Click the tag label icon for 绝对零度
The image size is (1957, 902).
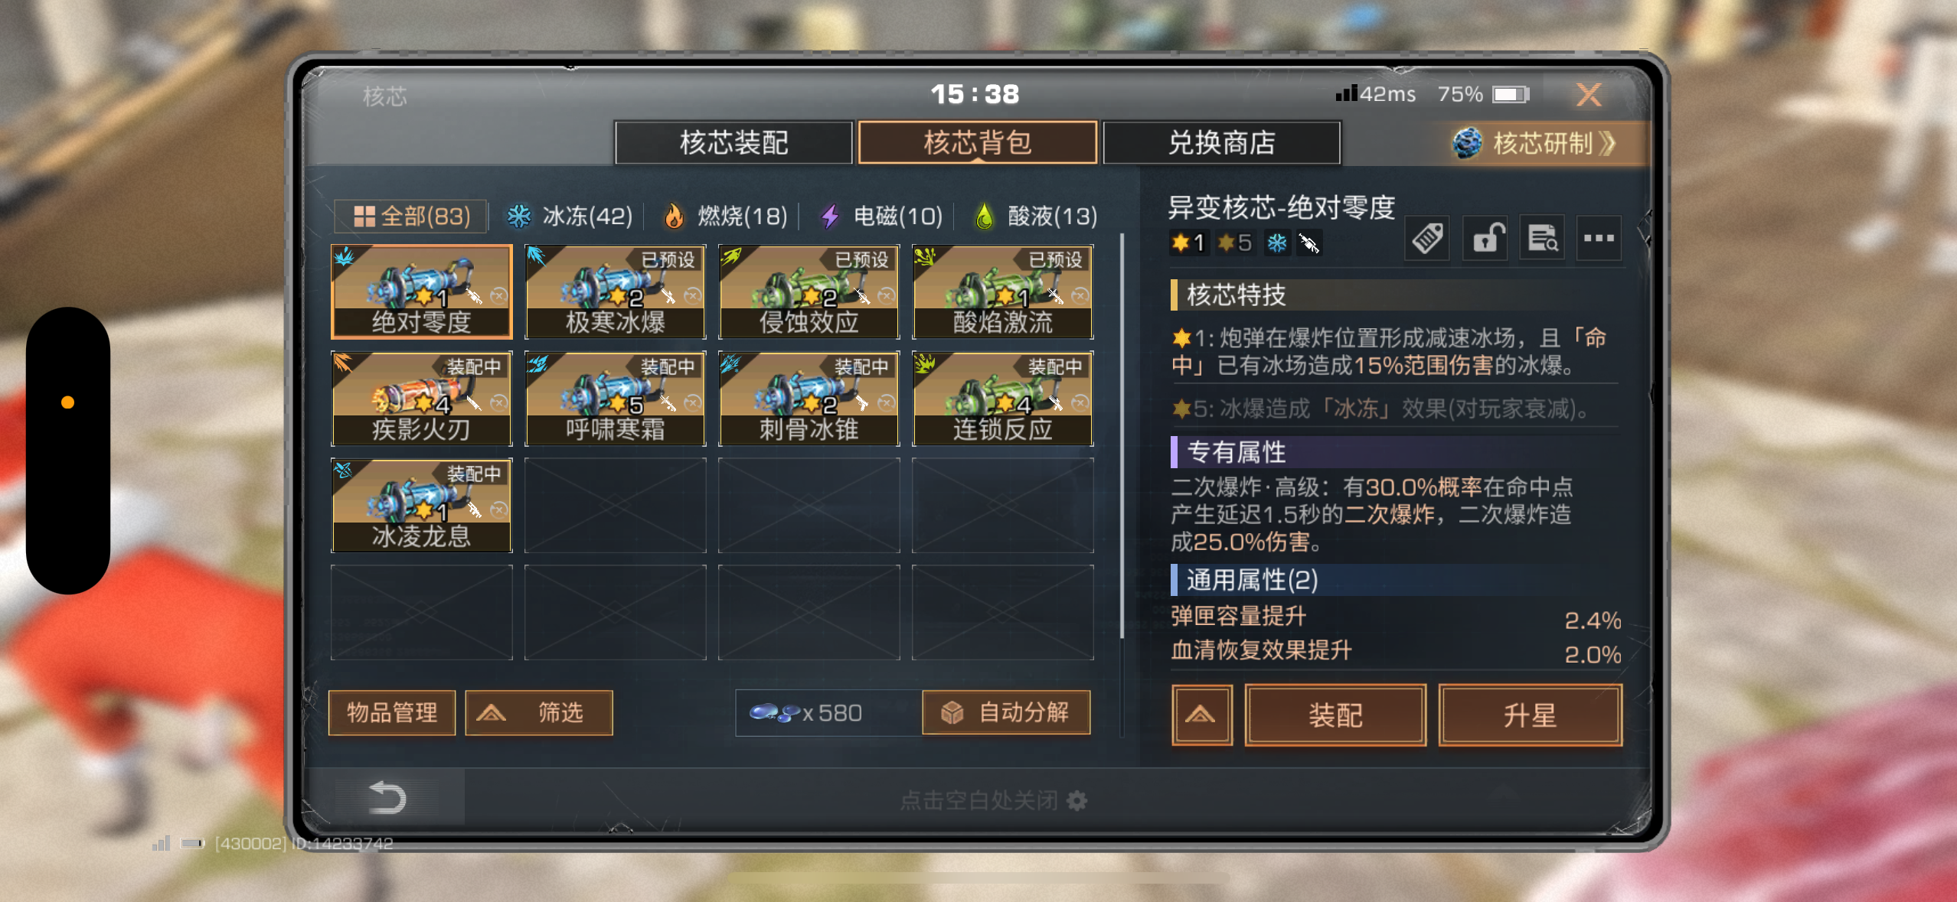pos(1427,239)
